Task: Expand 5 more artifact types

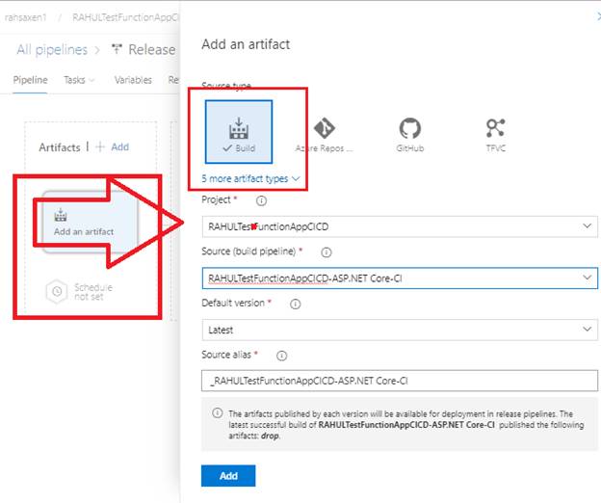Action: pos(250,178)
